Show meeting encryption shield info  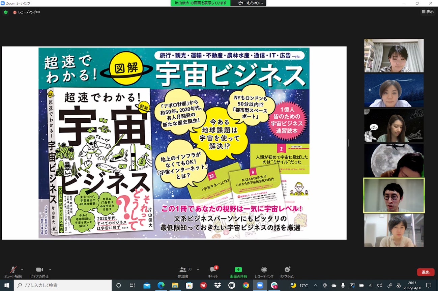tap(5, 12)
